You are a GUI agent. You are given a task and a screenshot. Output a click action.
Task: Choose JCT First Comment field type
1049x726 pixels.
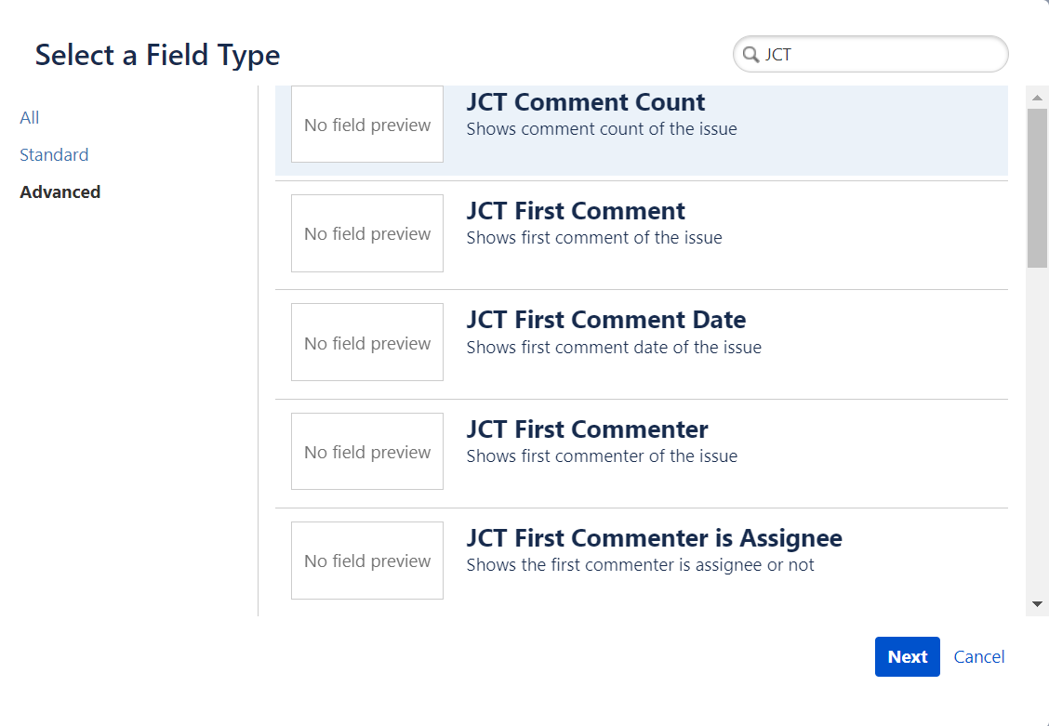576,211
